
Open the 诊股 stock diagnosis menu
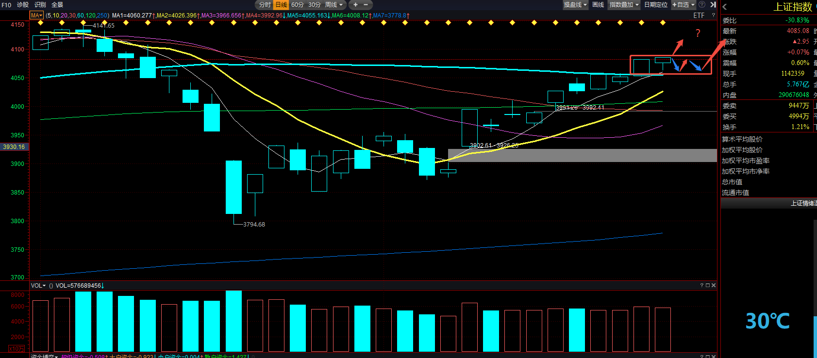(23, 5)
